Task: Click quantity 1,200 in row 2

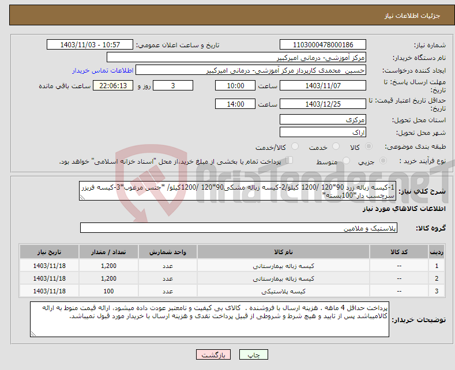Action: [108, 278]
